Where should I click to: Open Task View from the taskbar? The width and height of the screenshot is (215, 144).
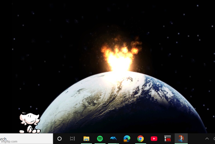pyautogui.click(x=73, y=139)
